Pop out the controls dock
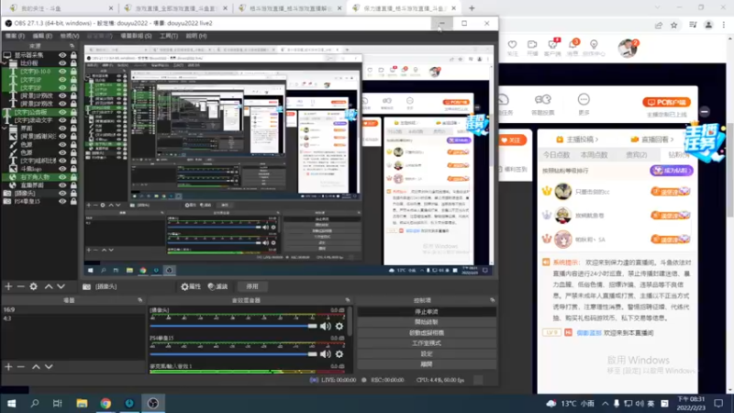The height and width of the screenshot is (413, 734). point(492,300)
